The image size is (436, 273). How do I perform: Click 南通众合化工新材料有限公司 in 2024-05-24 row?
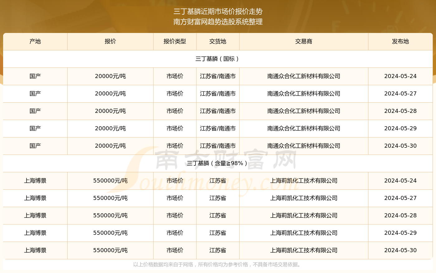point(304,76)
